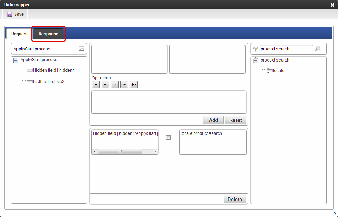
Task: Focus the product search input field
Action: 286,49
